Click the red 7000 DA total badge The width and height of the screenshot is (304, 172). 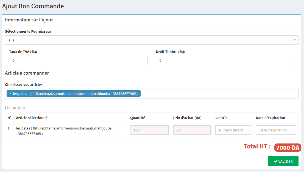click(x=288, y=148)
